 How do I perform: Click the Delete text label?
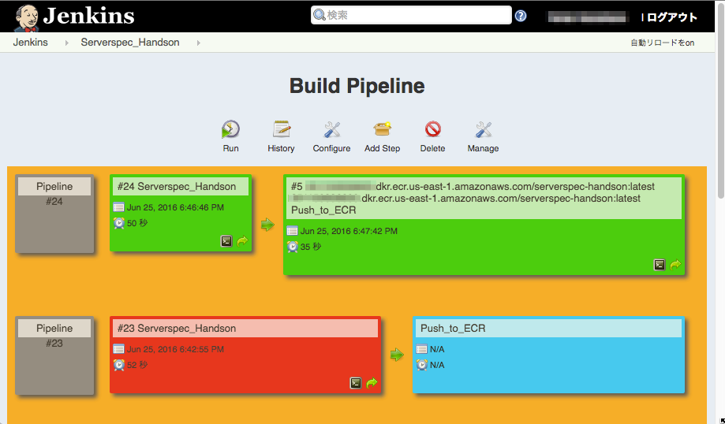(433, 148)
